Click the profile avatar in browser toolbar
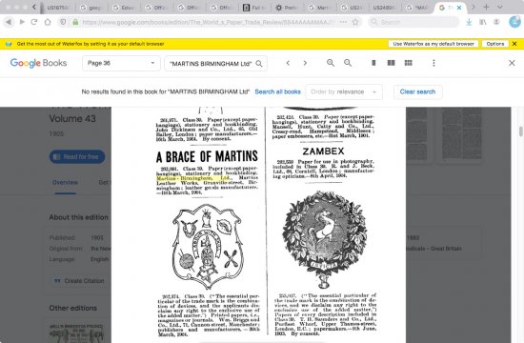The height and width of the screenshot is (343, 524). pyautogui.click(x=515, y=22)
